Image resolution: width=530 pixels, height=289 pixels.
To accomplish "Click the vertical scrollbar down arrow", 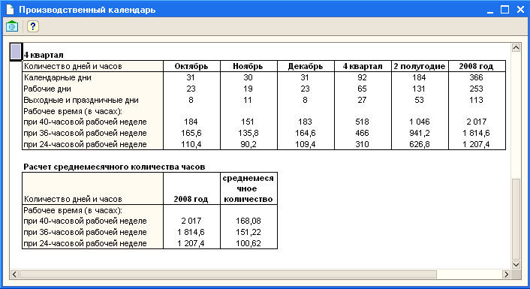I will click(516, 265).
